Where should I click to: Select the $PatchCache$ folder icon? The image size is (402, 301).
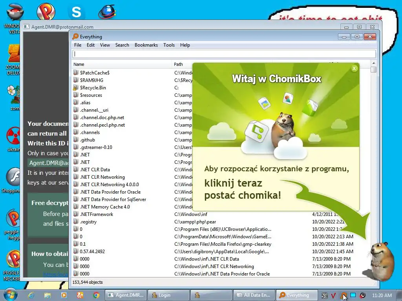pos(76,73)
